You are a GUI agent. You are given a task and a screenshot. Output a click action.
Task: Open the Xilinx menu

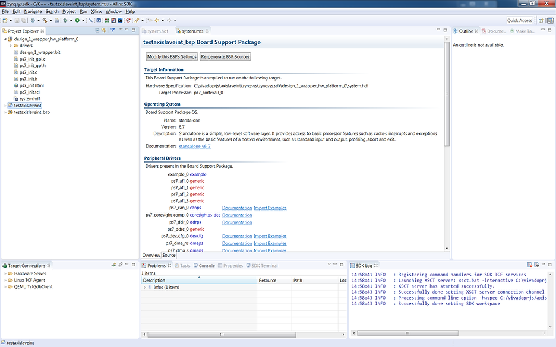pos(96,11)
